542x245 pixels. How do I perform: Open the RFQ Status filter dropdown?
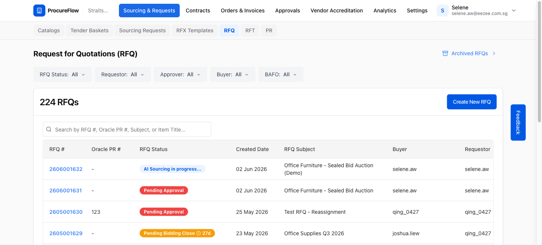(62, 74)
